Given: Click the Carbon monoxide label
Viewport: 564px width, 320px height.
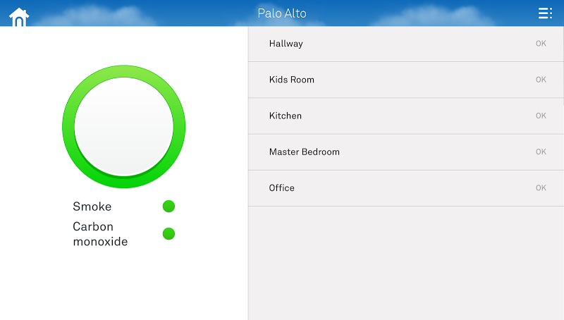Looking at the screenshot, I should tap(100, 234).
